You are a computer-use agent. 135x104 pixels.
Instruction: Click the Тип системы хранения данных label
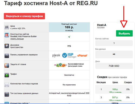coord(24,93)
